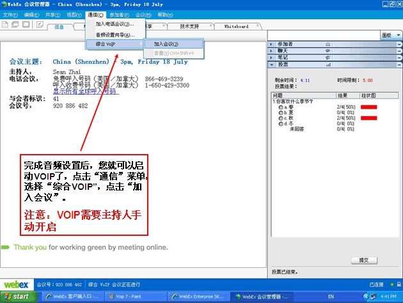Image resolution: width=403 pixels, height=303 pixels.
Task: Minimize the 笔记 panel with minus button
Action: click(x=399, y=58)
